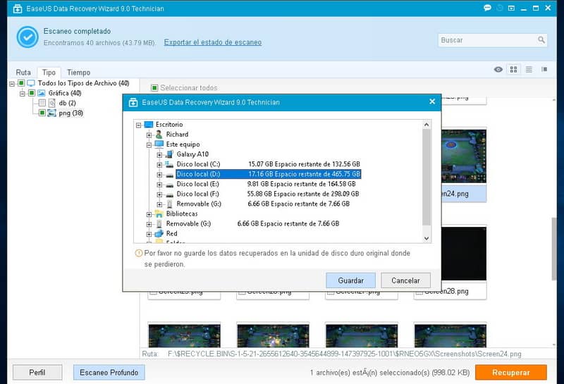
Task: Collapse the Este equipo node
Action: 149,145
